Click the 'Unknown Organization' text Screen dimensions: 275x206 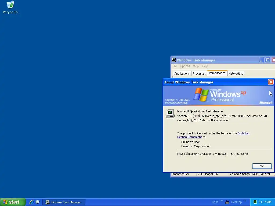[196, 146]
